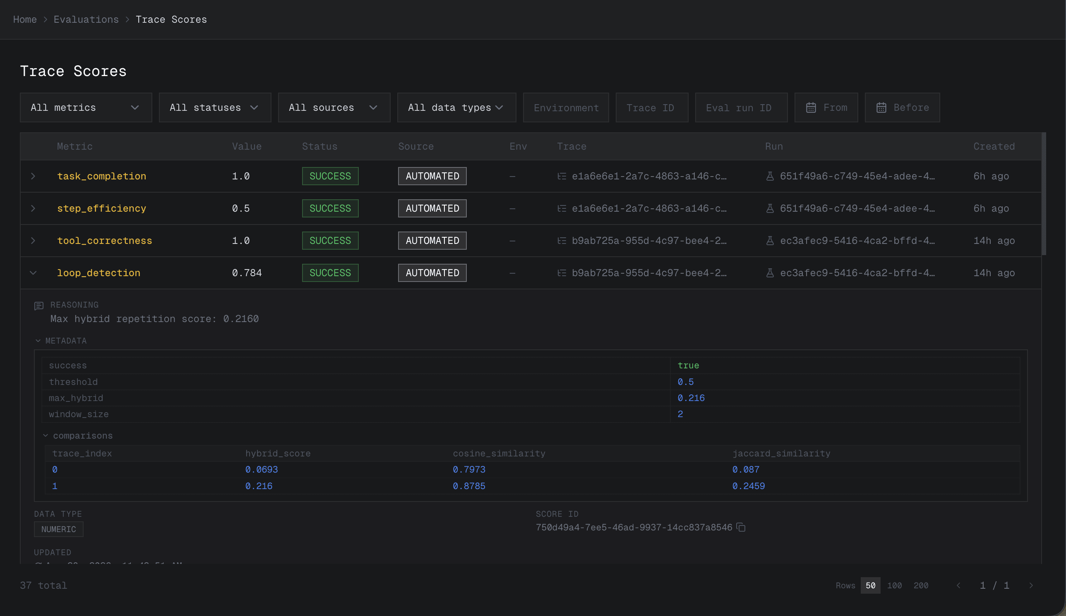Click the 0.784 value in loop_detection row
1066x616 pixels.
click(247, 273)
